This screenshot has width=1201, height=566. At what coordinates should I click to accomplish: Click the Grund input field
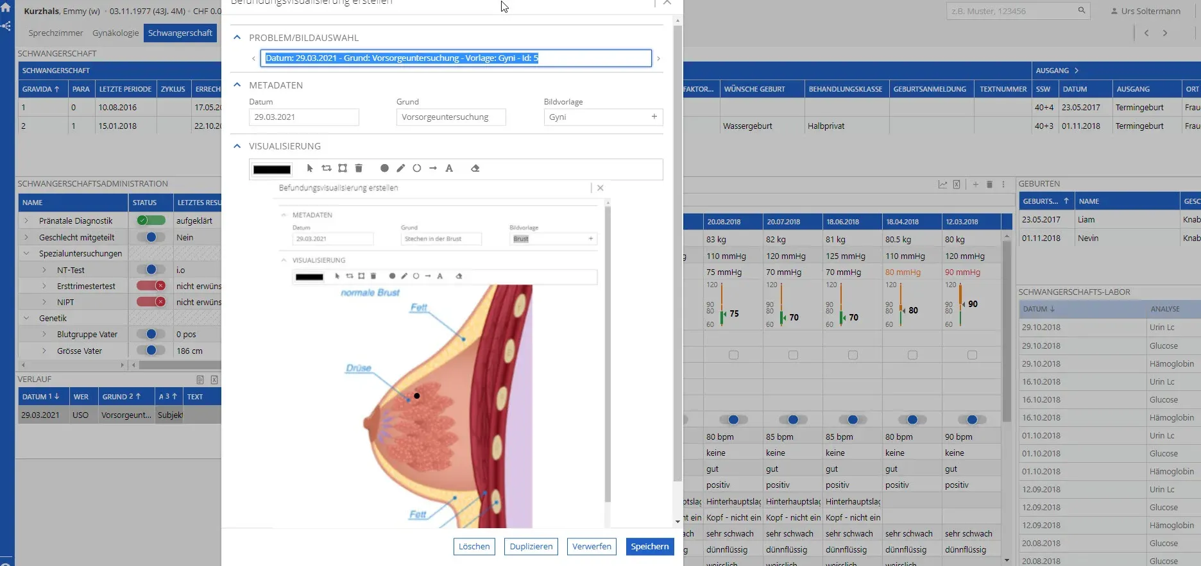[x=451, y=117]
